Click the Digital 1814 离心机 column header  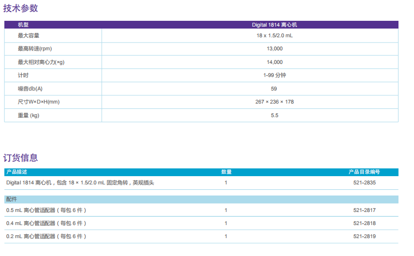[274, 25]
